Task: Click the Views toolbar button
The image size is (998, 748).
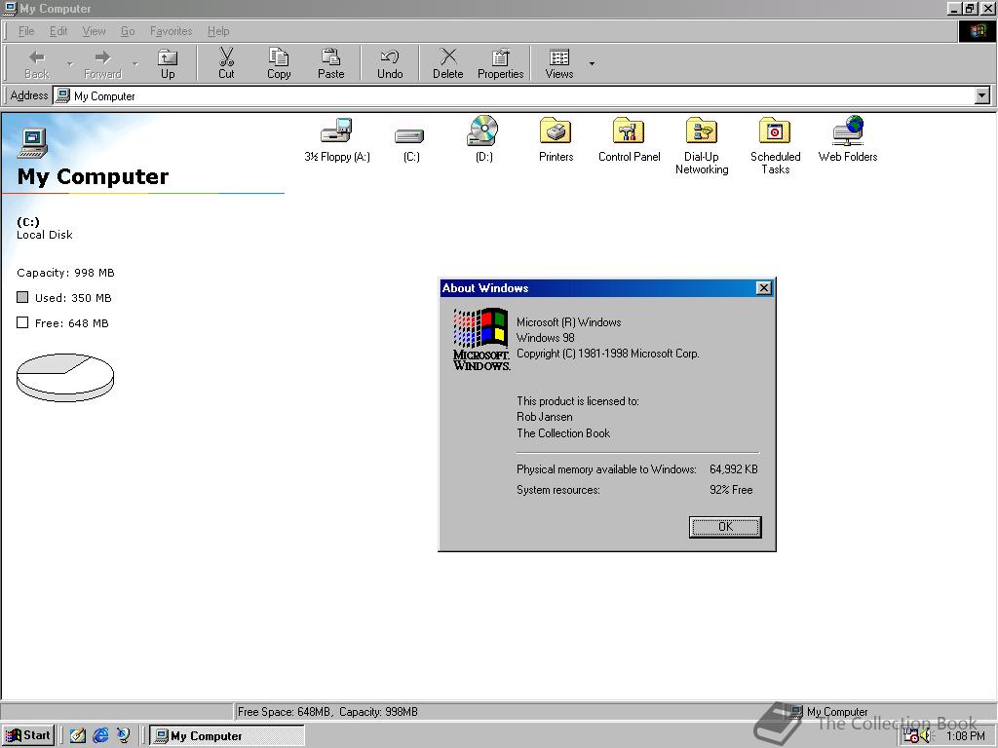Action: 558,64
